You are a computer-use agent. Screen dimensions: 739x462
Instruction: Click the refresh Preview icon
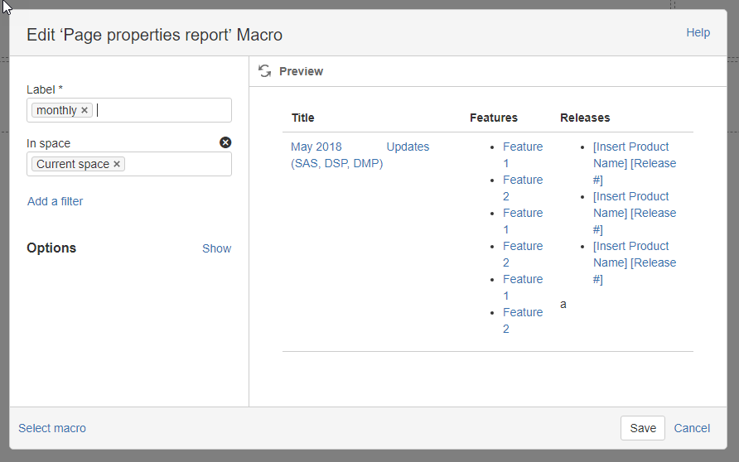point(265,71)
